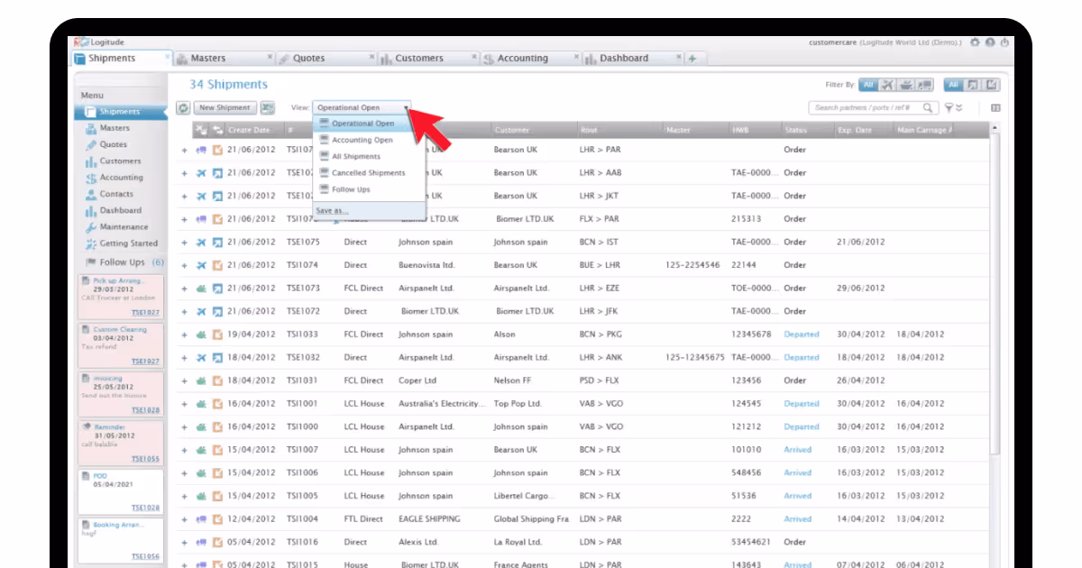Switch to the Dashboard tab
Screen dimensions: 1082x568
[635, 59]
